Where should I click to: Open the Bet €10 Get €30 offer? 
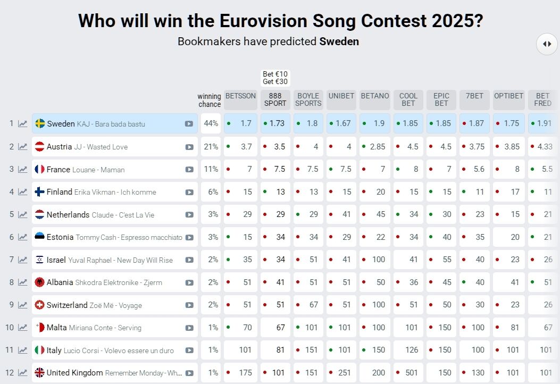275,78
